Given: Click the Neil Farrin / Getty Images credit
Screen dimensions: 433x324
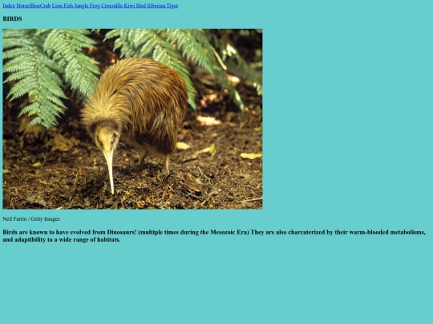Looking at the screenshot, I should tap(31, 219).
